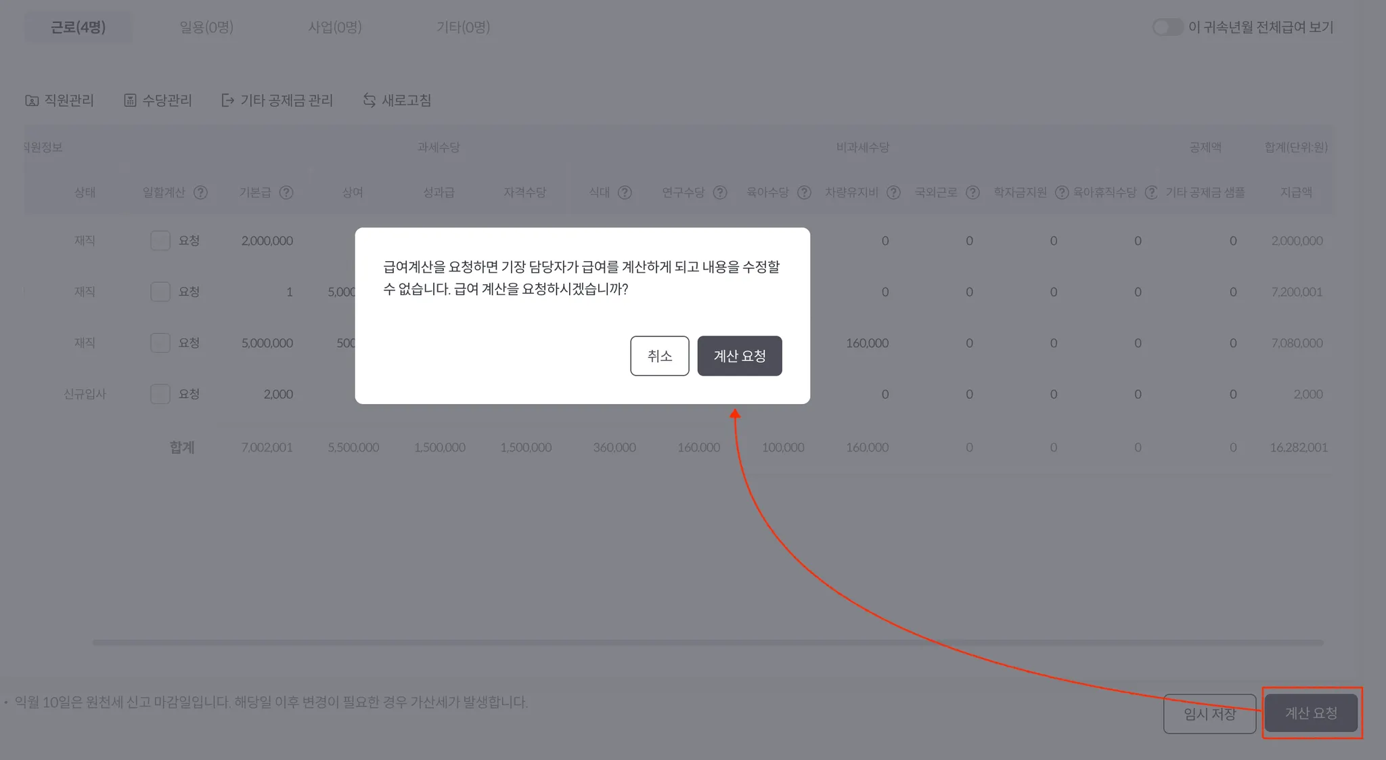Check 요청 box in 신규입사 row
The image size is (1386, 760).
point(160,394)
